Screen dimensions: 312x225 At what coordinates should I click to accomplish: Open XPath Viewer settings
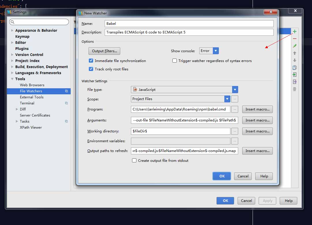pos(31,127)
